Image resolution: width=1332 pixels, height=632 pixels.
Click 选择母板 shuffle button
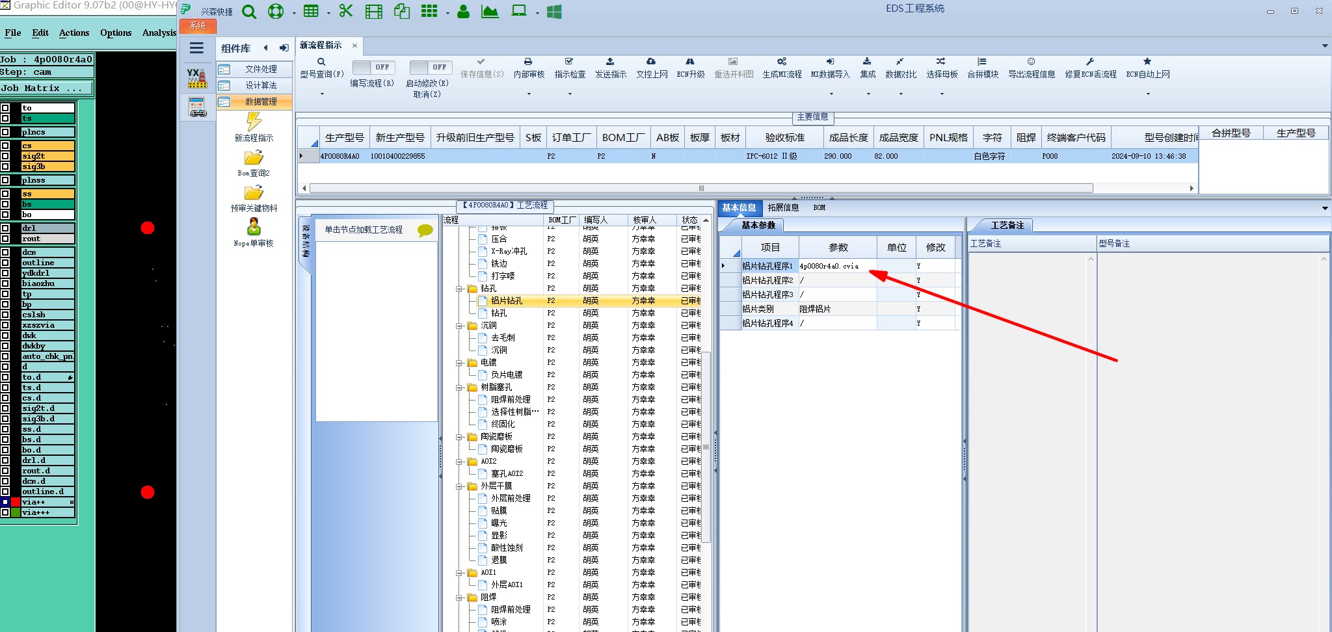[942, 68]
